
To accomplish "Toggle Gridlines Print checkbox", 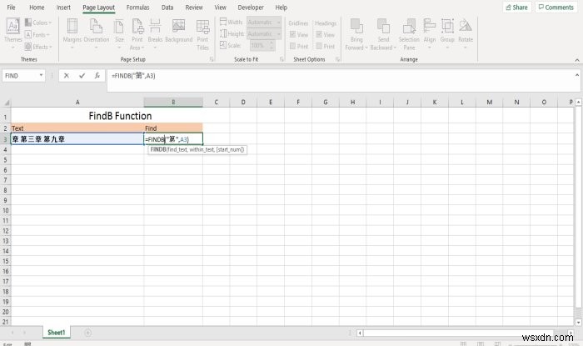I will pos(292,46).
